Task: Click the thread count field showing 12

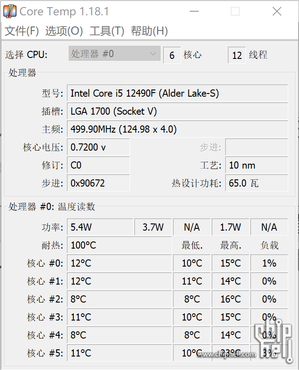Action: coord(237,55)
